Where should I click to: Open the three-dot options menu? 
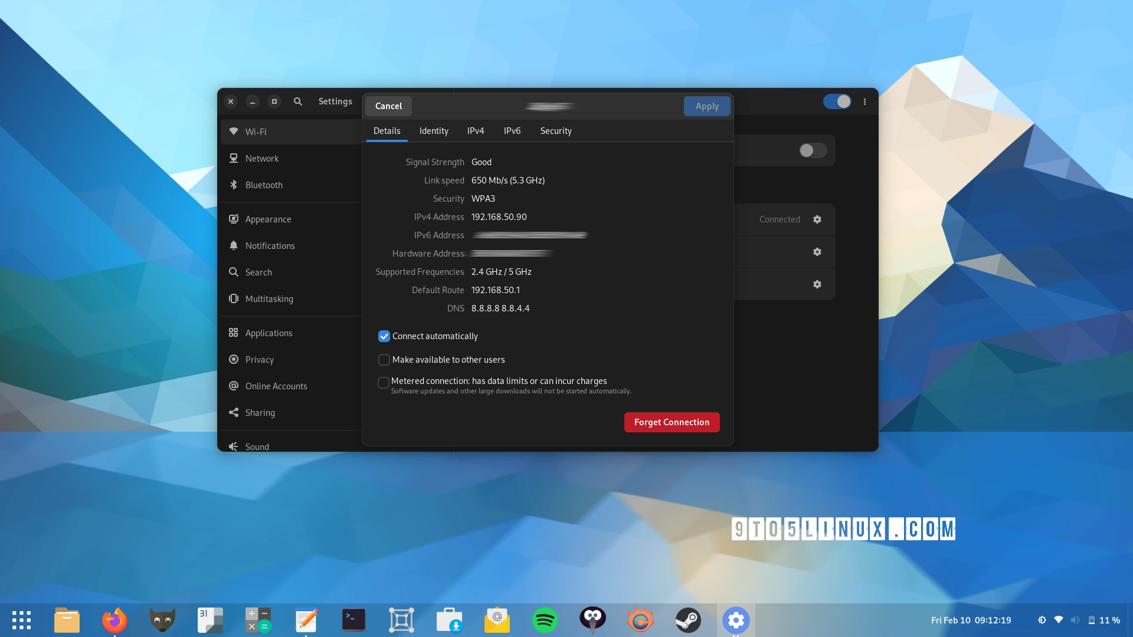(x=865, y=101)
